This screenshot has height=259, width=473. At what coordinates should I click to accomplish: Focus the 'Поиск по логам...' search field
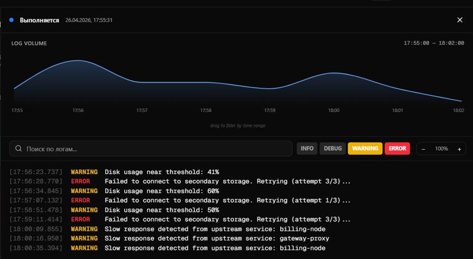(x=151, y=149)
